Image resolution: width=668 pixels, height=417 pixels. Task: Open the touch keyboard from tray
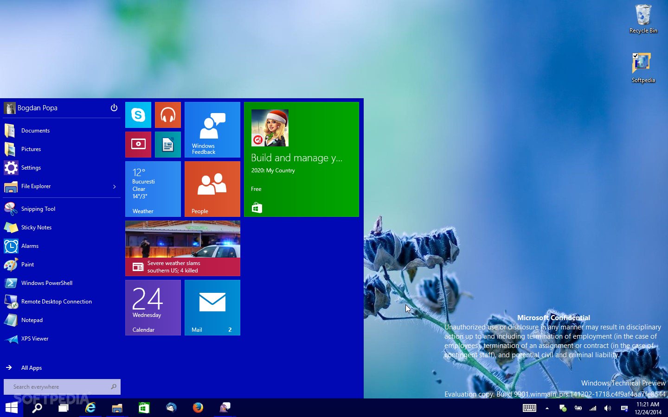(x=529, y=408)
